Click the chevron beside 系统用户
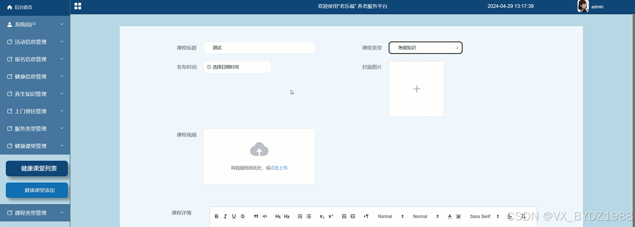Image resolution: width=635 pixels, height=227 pixels. [x=62, y=24]
